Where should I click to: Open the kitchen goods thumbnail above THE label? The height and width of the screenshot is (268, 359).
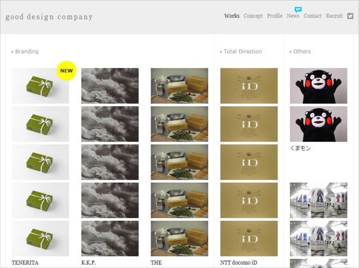(x=179, y=239)
